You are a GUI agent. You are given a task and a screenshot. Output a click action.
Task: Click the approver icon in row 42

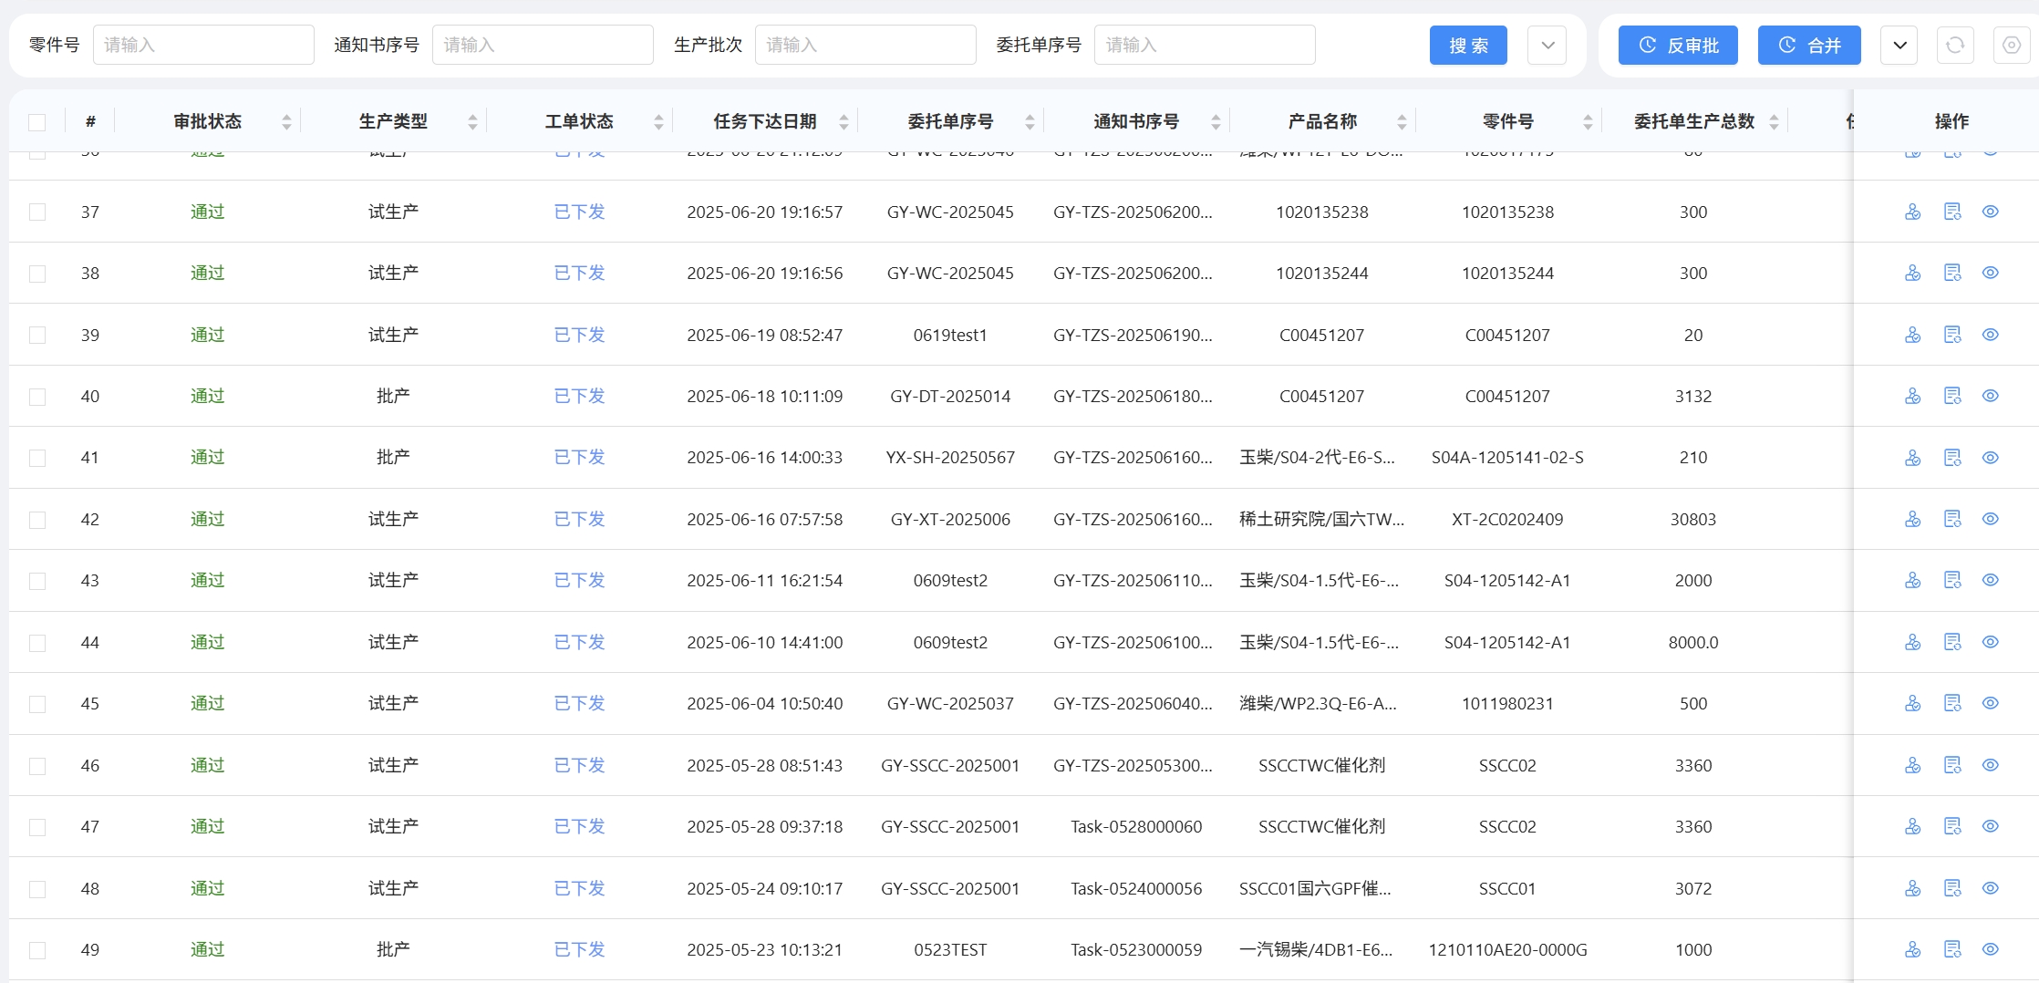tap(1912, 519)
